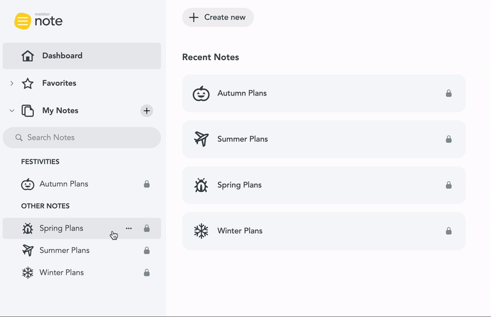Click lock icon on Recent Spring Plans card

449,185
